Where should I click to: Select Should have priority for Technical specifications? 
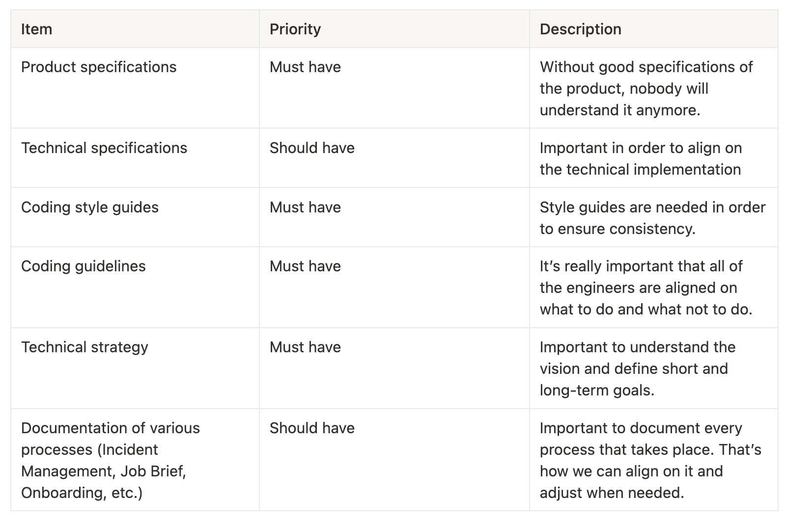point(312,148)
